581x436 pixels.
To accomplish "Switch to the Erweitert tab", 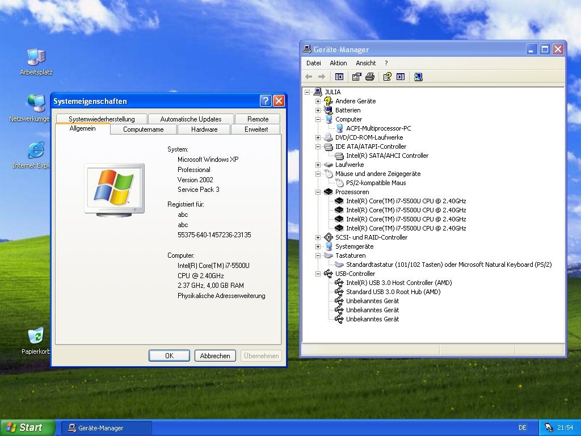I will pyautogui.click(x=256, y=129).
